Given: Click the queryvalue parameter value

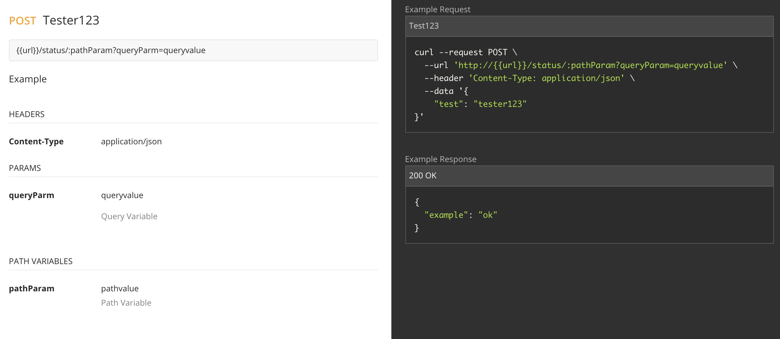Looking at the screenshot, I should point(122,195).
